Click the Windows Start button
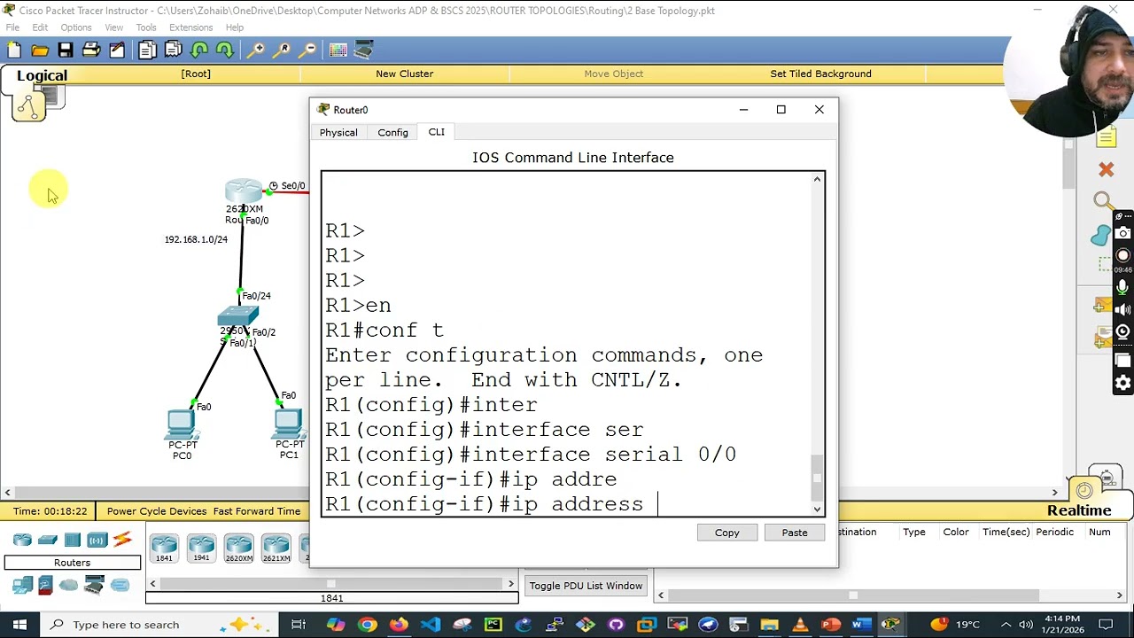Screen dimensions: 1134x638 click(x=19, y=625)
